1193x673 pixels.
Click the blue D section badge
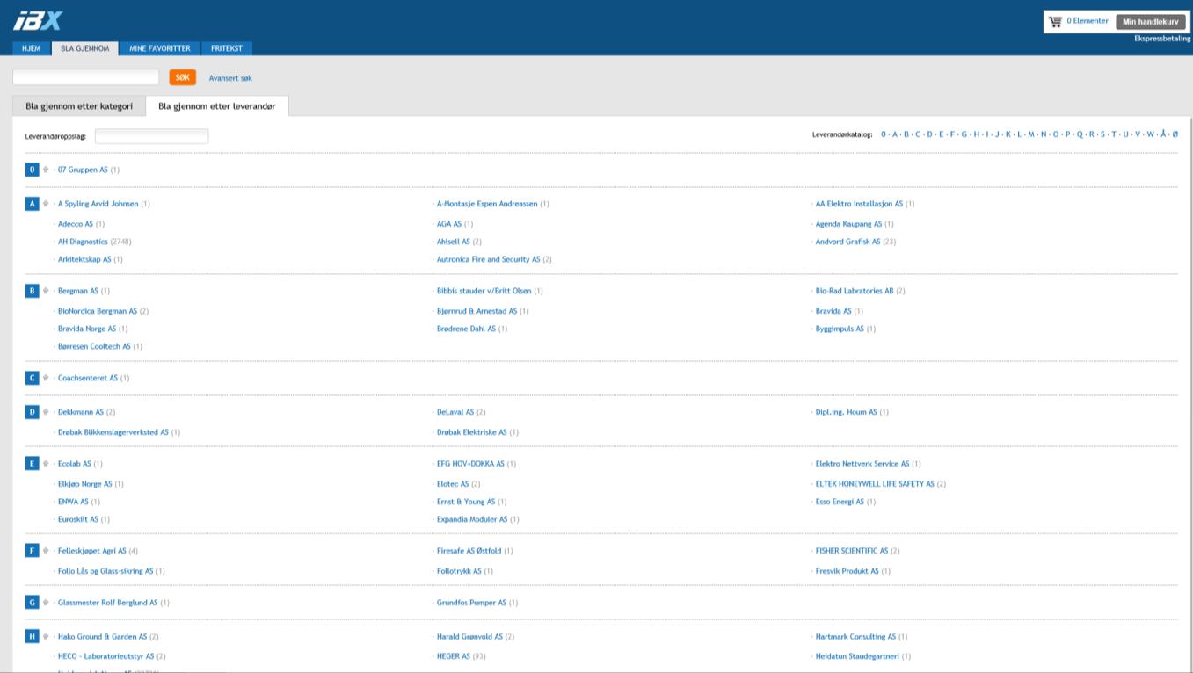(33, 412)
